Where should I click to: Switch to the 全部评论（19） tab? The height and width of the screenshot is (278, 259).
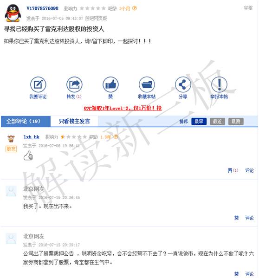26,122
